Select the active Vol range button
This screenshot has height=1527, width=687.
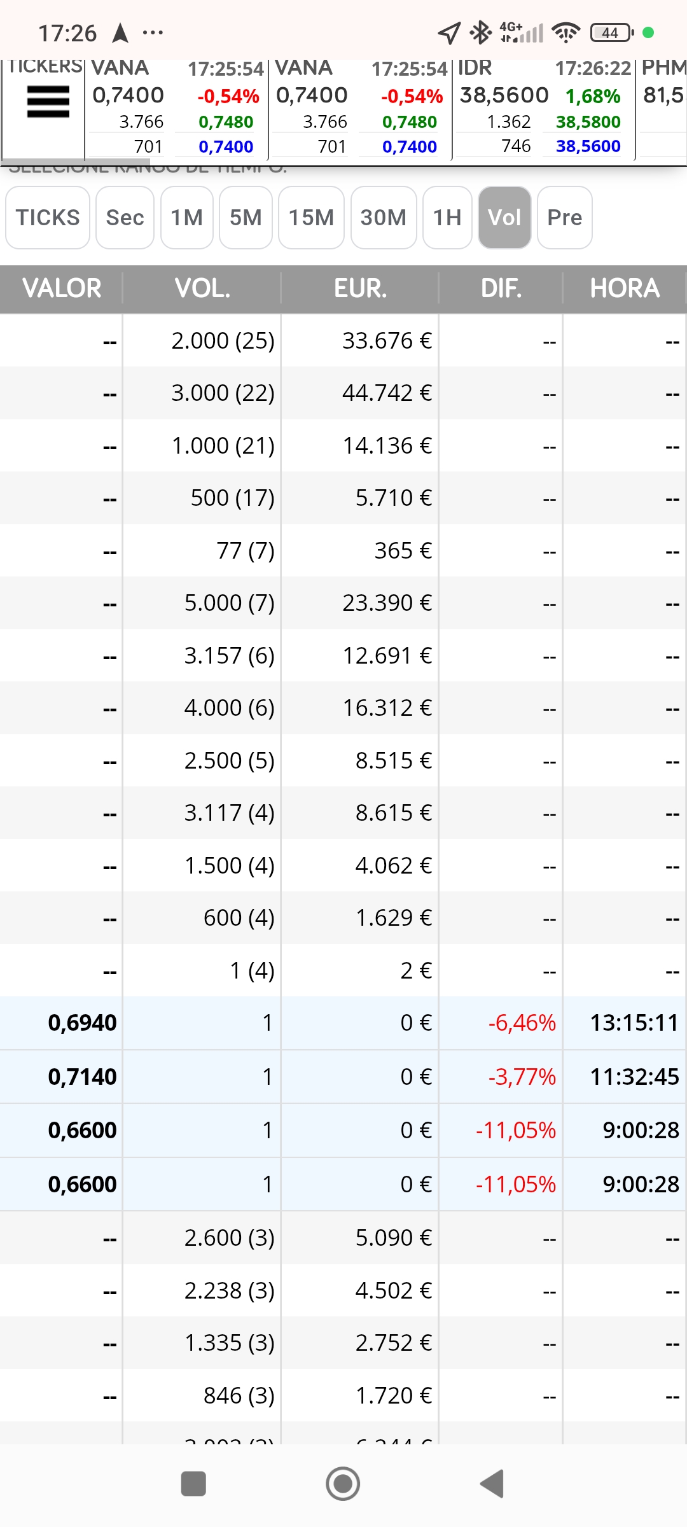tap(504, 218)
